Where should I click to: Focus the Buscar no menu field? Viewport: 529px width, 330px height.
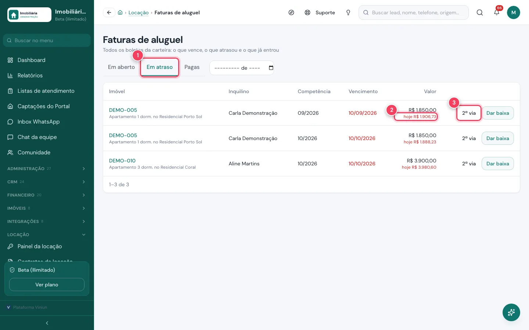coord(47,40)
